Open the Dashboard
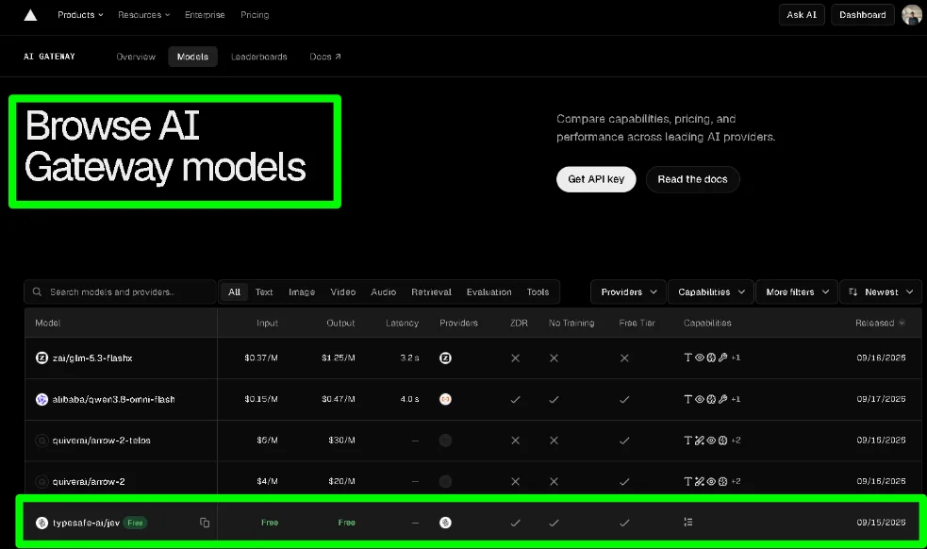This screenshot has width=927, height=549. point(863,15)
